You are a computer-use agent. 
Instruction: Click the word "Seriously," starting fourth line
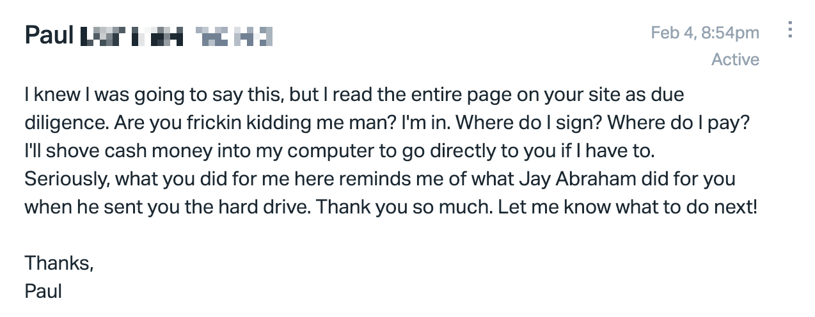67,180
